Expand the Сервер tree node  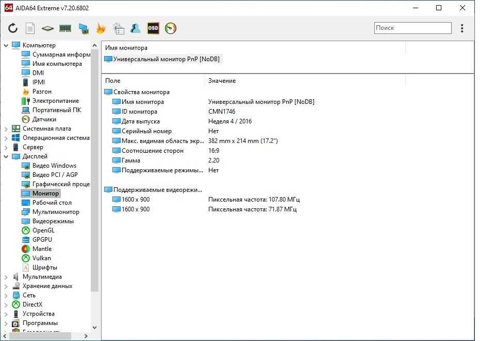[6, 148]
